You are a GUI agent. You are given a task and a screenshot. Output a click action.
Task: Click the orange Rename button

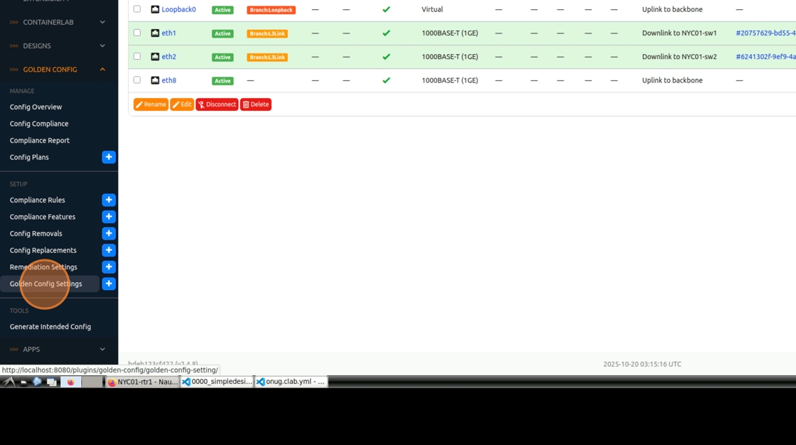(x=151, y=104)
